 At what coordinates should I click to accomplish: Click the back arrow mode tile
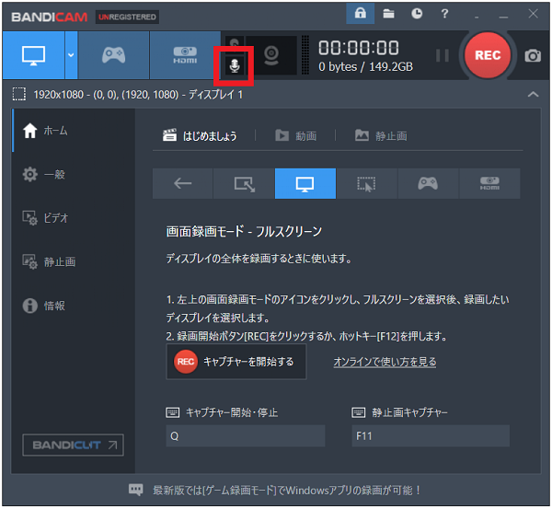183,183
